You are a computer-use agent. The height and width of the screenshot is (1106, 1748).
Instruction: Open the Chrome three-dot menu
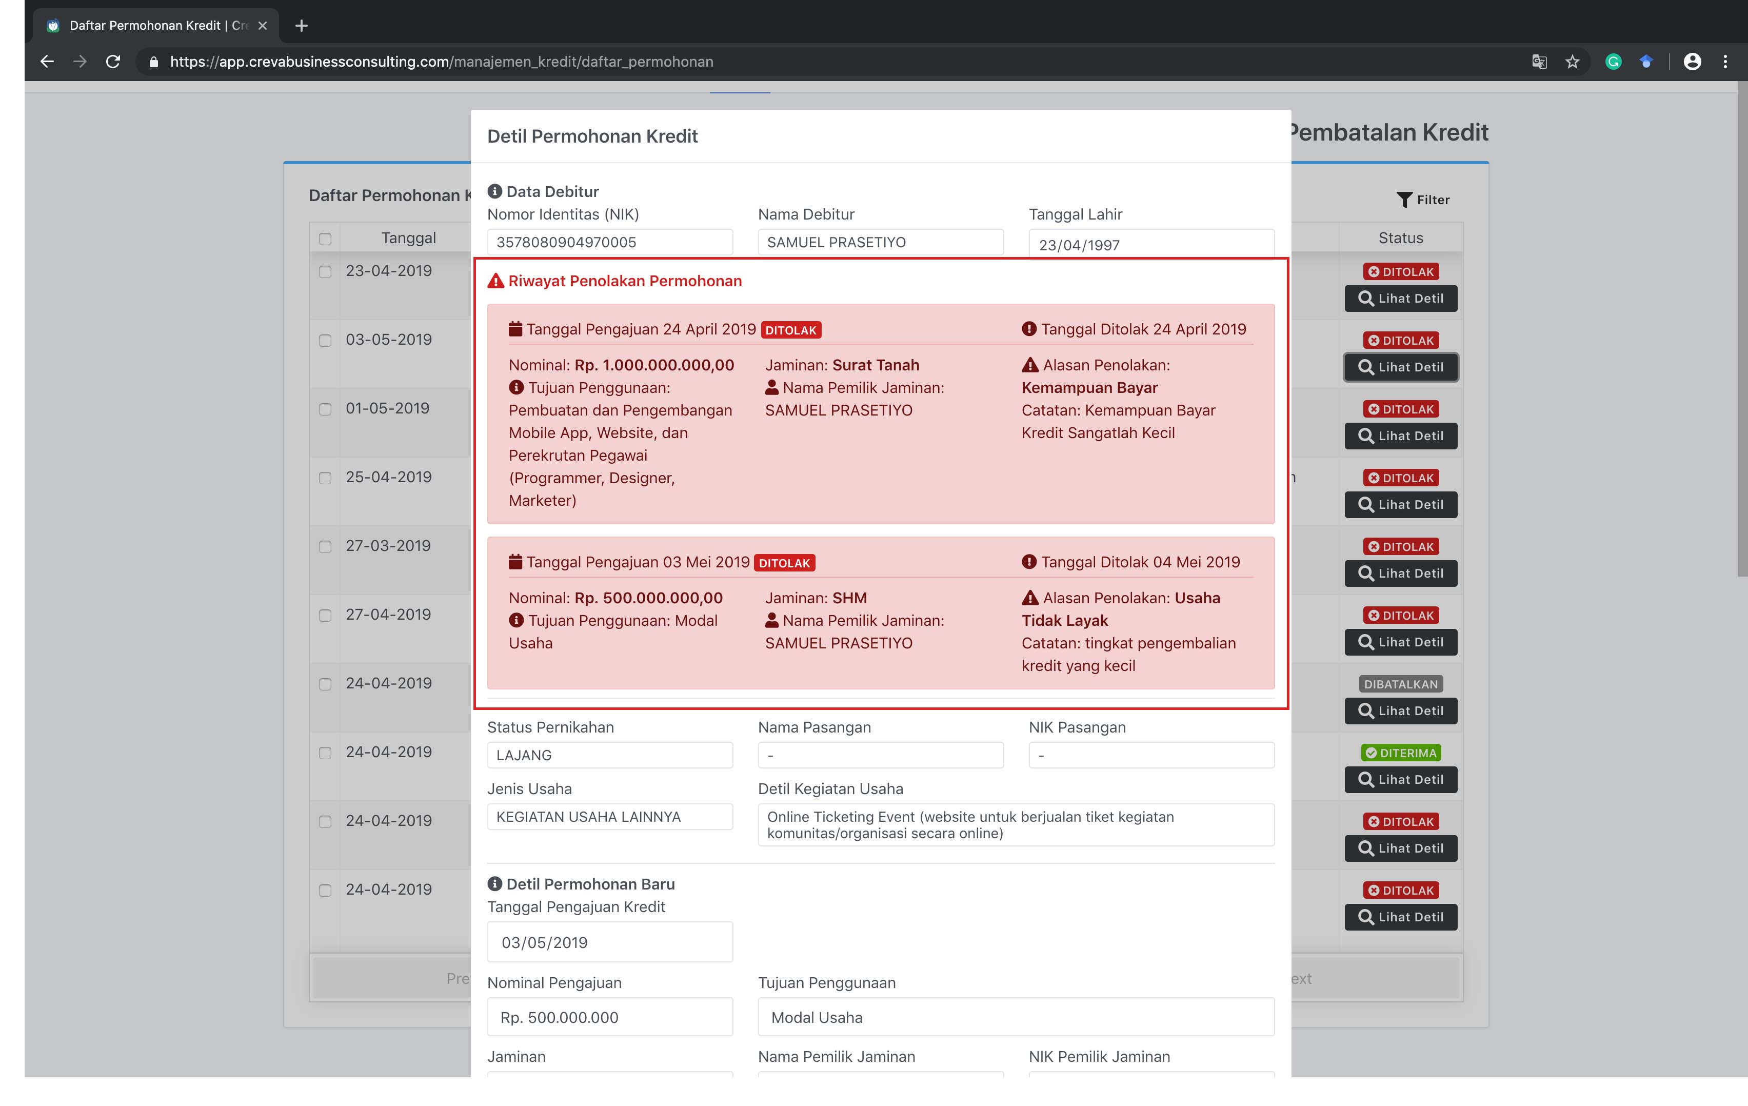(1725, 62)
